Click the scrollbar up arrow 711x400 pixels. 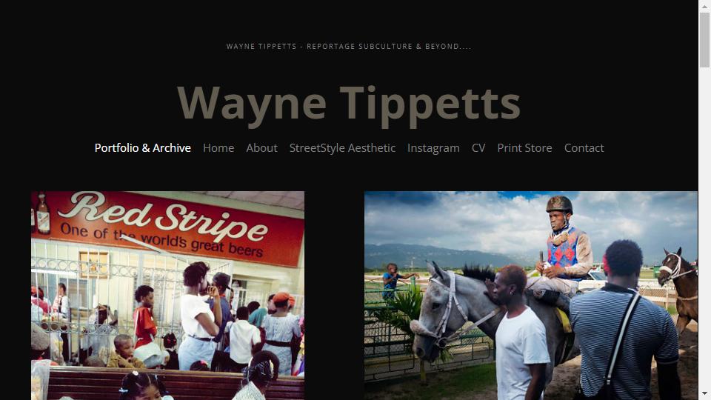(x=704, y=7)
